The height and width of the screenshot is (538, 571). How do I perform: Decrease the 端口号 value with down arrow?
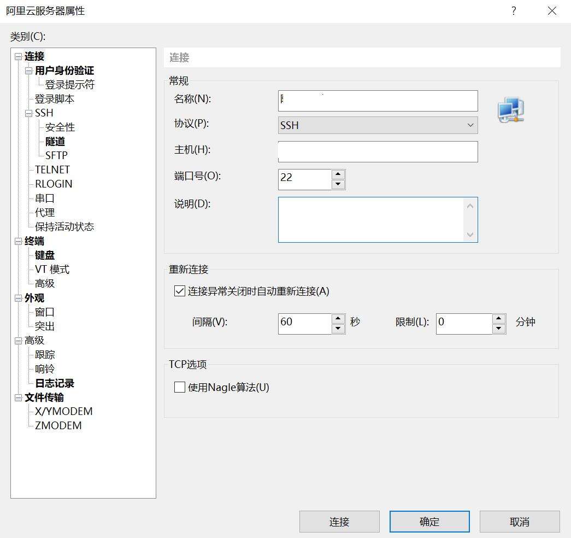338,184
